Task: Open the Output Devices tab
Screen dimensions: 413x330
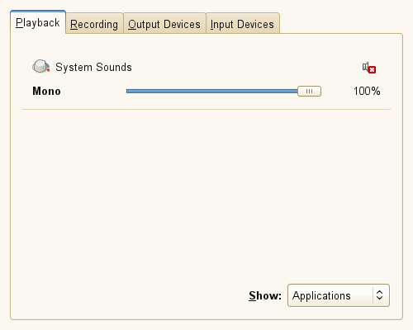Action: (x=164, y=24)
